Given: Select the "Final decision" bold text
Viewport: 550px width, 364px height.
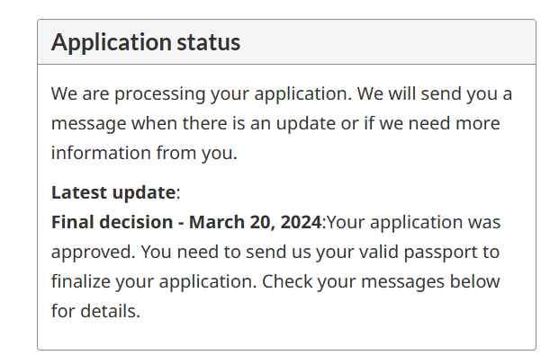Looking at the screenshot, I should tap(113, 222).
